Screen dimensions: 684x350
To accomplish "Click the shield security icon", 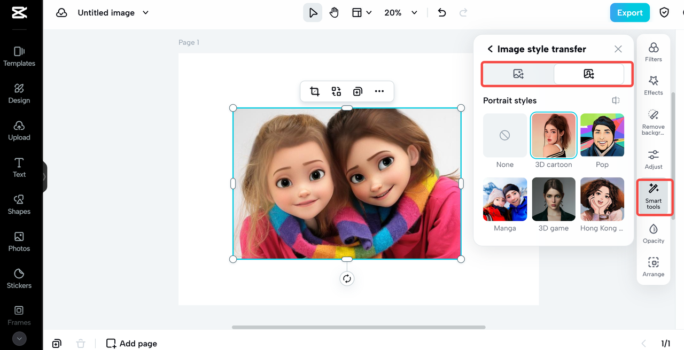I will click(x=664, y=13).
